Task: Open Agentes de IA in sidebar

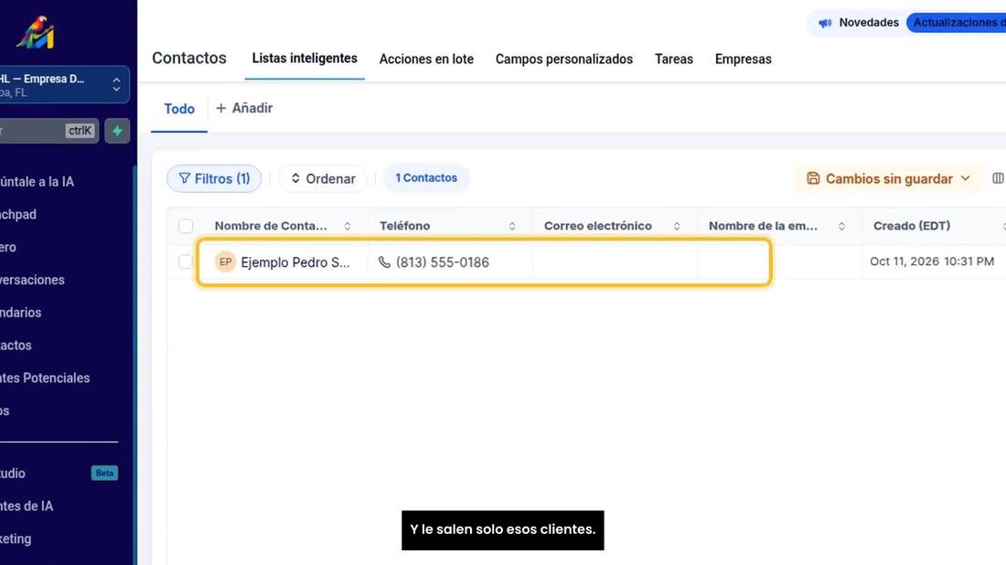Action: tap(27, 506)
